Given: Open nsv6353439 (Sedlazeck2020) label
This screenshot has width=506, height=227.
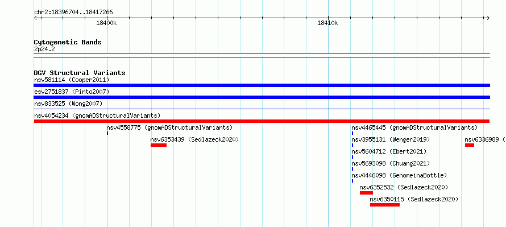Looking at the screenshot, I should [194, 139].
